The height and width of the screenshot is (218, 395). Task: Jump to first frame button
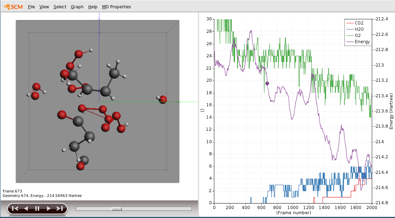pyautogui.click(x=15, y=208)
